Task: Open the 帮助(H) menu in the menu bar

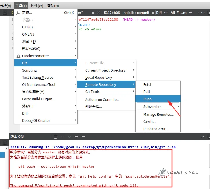Action: point(53,6)
